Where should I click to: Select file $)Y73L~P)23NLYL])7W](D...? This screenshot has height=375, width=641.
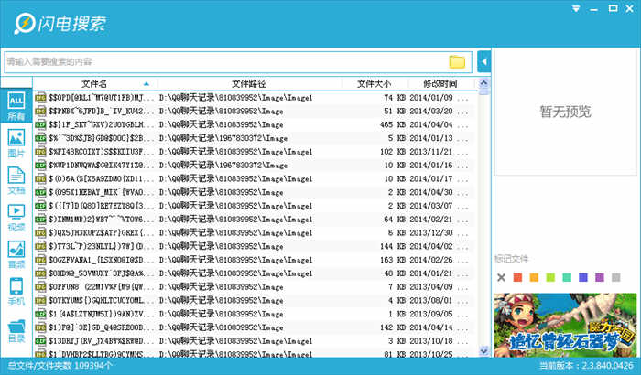point(255,246)
